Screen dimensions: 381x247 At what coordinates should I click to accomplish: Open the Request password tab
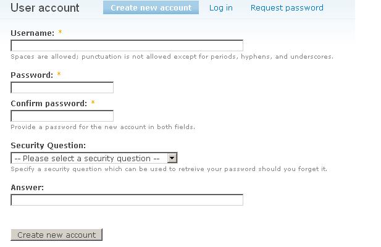(x=287, y=8)
